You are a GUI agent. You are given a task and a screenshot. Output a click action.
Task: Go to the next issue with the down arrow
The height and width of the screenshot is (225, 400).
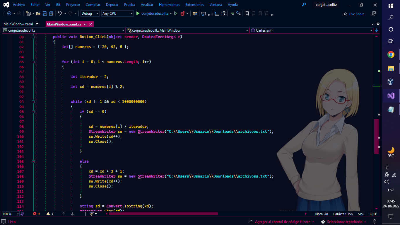click(72, 214)
